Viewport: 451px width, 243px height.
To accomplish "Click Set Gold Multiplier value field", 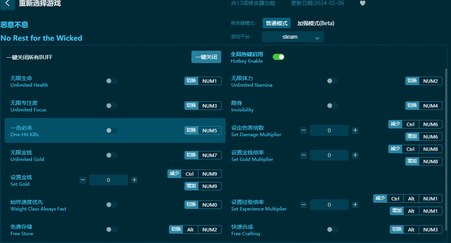I will tap(329, 155).
